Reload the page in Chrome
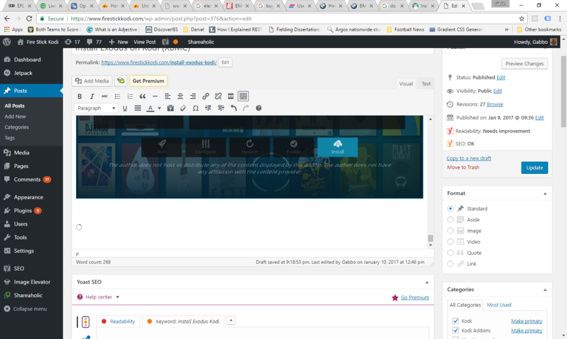This screenshot has width=567, height=339. [x=29, y=18]
